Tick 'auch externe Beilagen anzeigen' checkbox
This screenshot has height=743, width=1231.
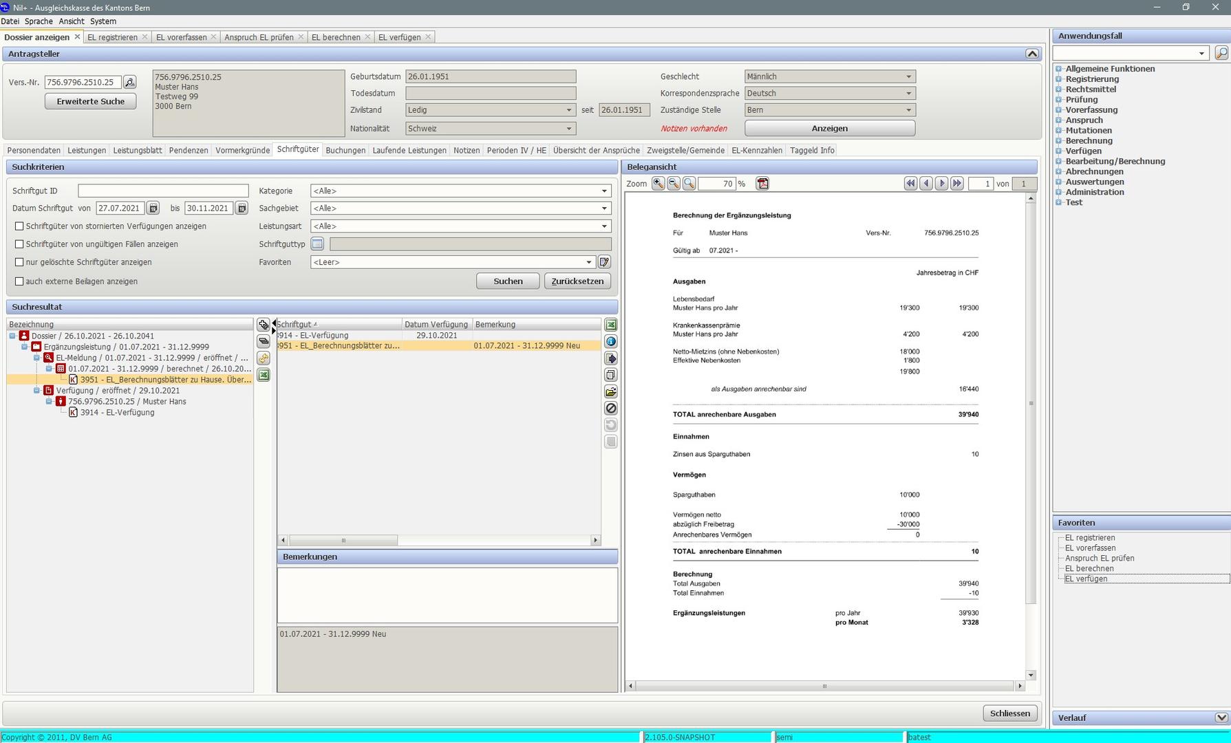(19, 281)
